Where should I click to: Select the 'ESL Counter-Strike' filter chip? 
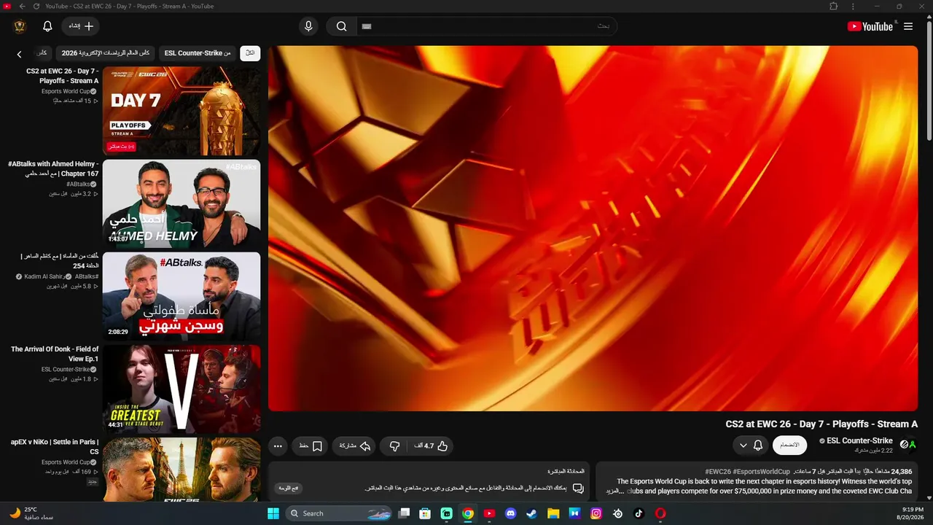(198, 53)
